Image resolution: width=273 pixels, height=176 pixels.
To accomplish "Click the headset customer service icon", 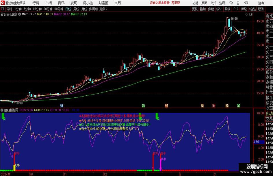I will [231, 3].
